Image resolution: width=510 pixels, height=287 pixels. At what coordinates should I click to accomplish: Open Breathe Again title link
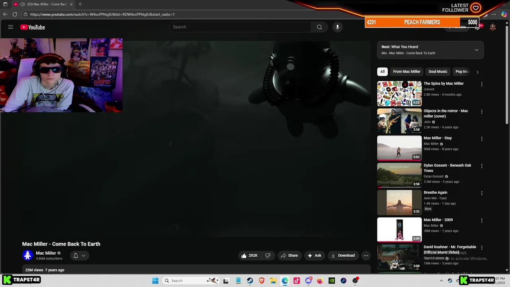[435, 193]
